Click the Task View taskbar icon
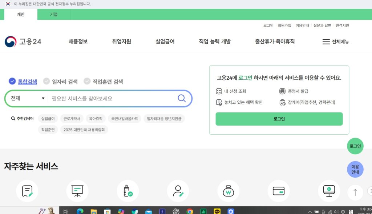The height and width of the screenshot is (214, 372). tap(66, 211)
